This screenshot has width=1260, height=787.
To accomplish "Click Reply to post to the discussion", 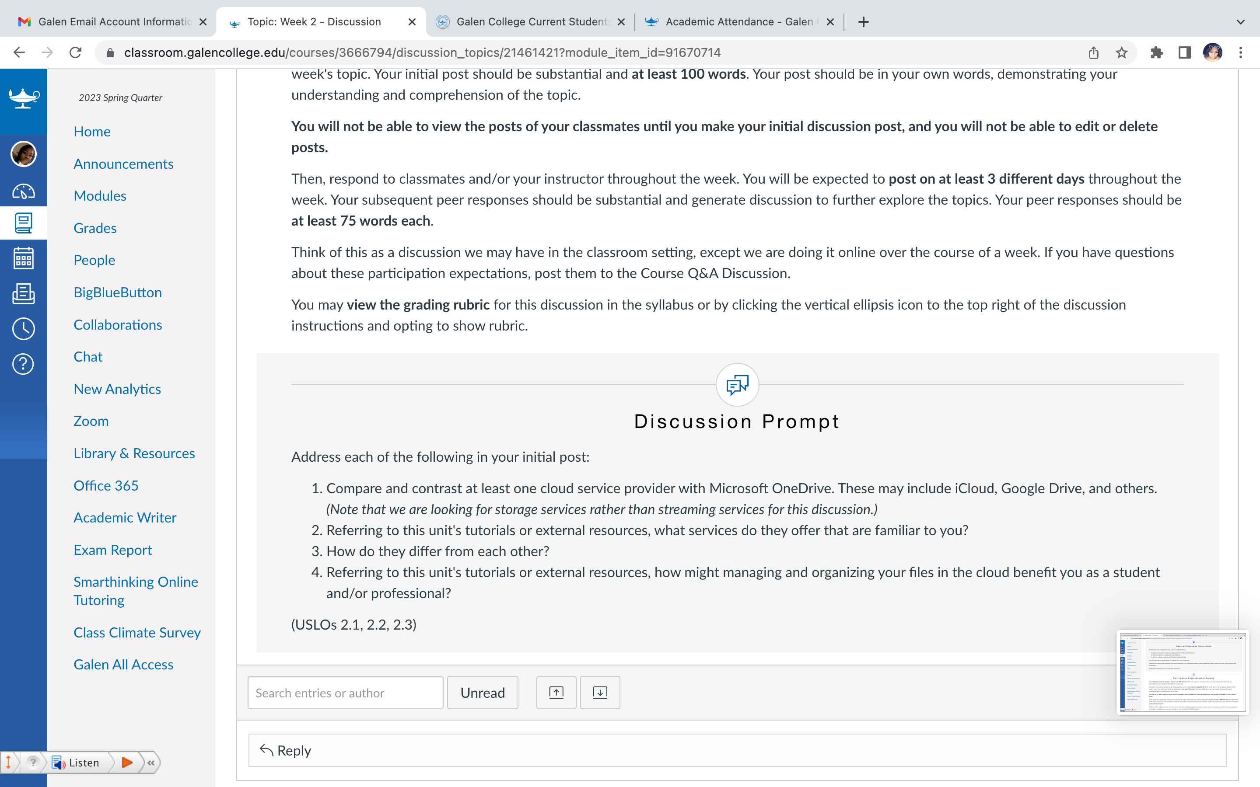I will (737, 751).
